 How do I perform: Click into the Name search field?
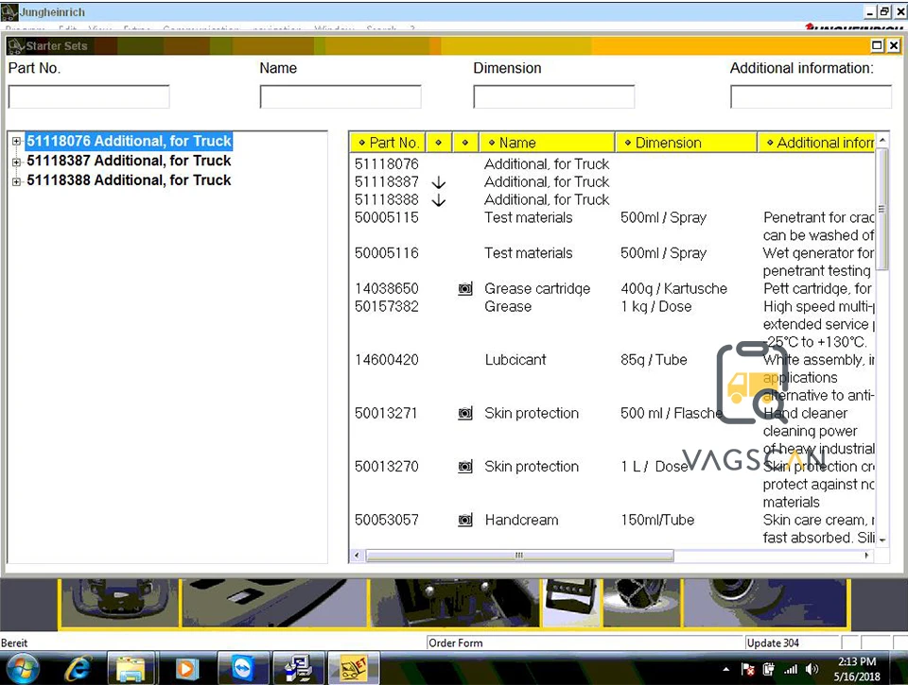[x=340, y=96]
